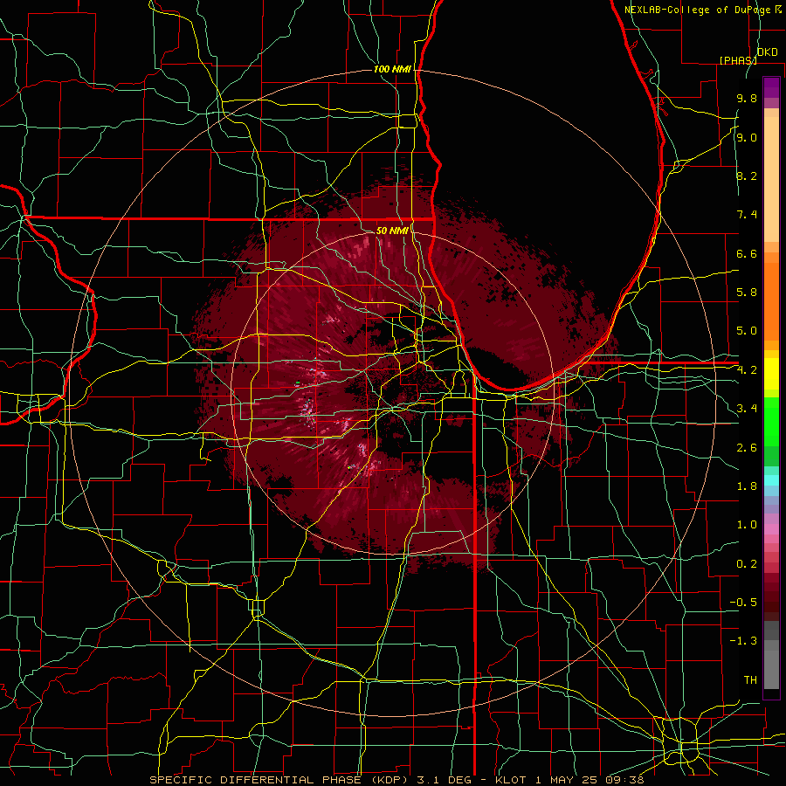Click the "1 MAY 25 09:38" timestamp in caption

pyautogui.click(x=589, y=780)
